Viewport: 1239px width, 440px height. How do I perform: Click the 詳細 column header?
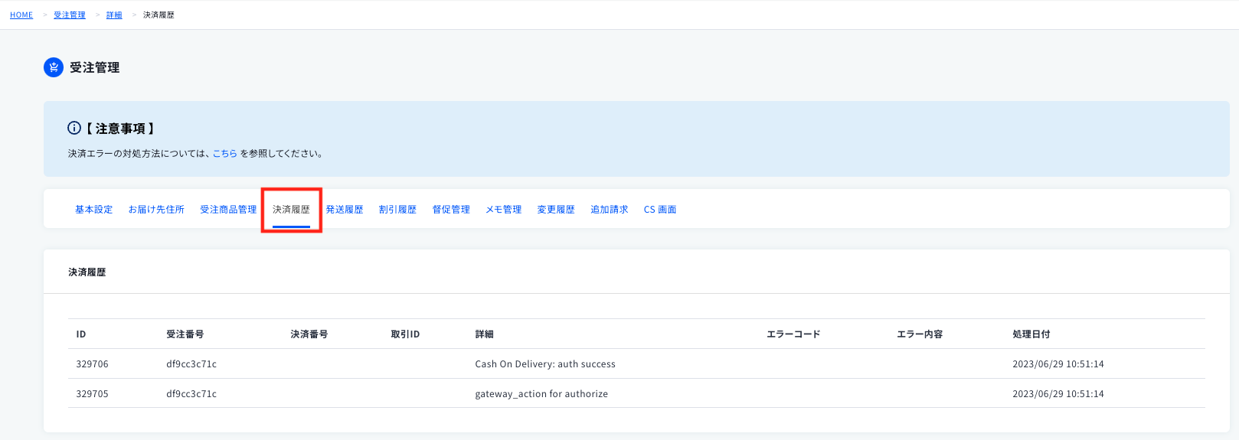485,334
